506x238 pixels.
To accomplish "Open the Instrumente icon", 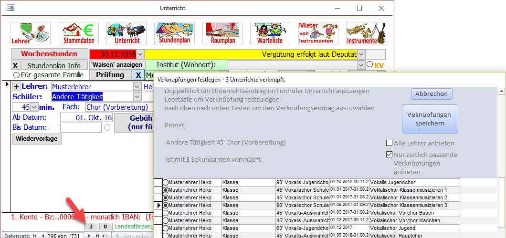I will pos(366,33).
